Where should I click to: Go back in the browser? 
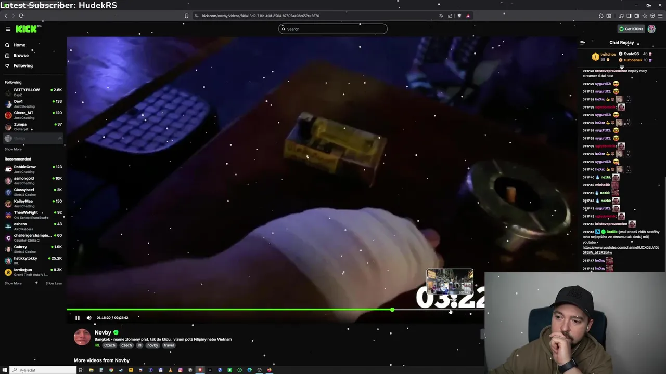[x=6, y=16]
